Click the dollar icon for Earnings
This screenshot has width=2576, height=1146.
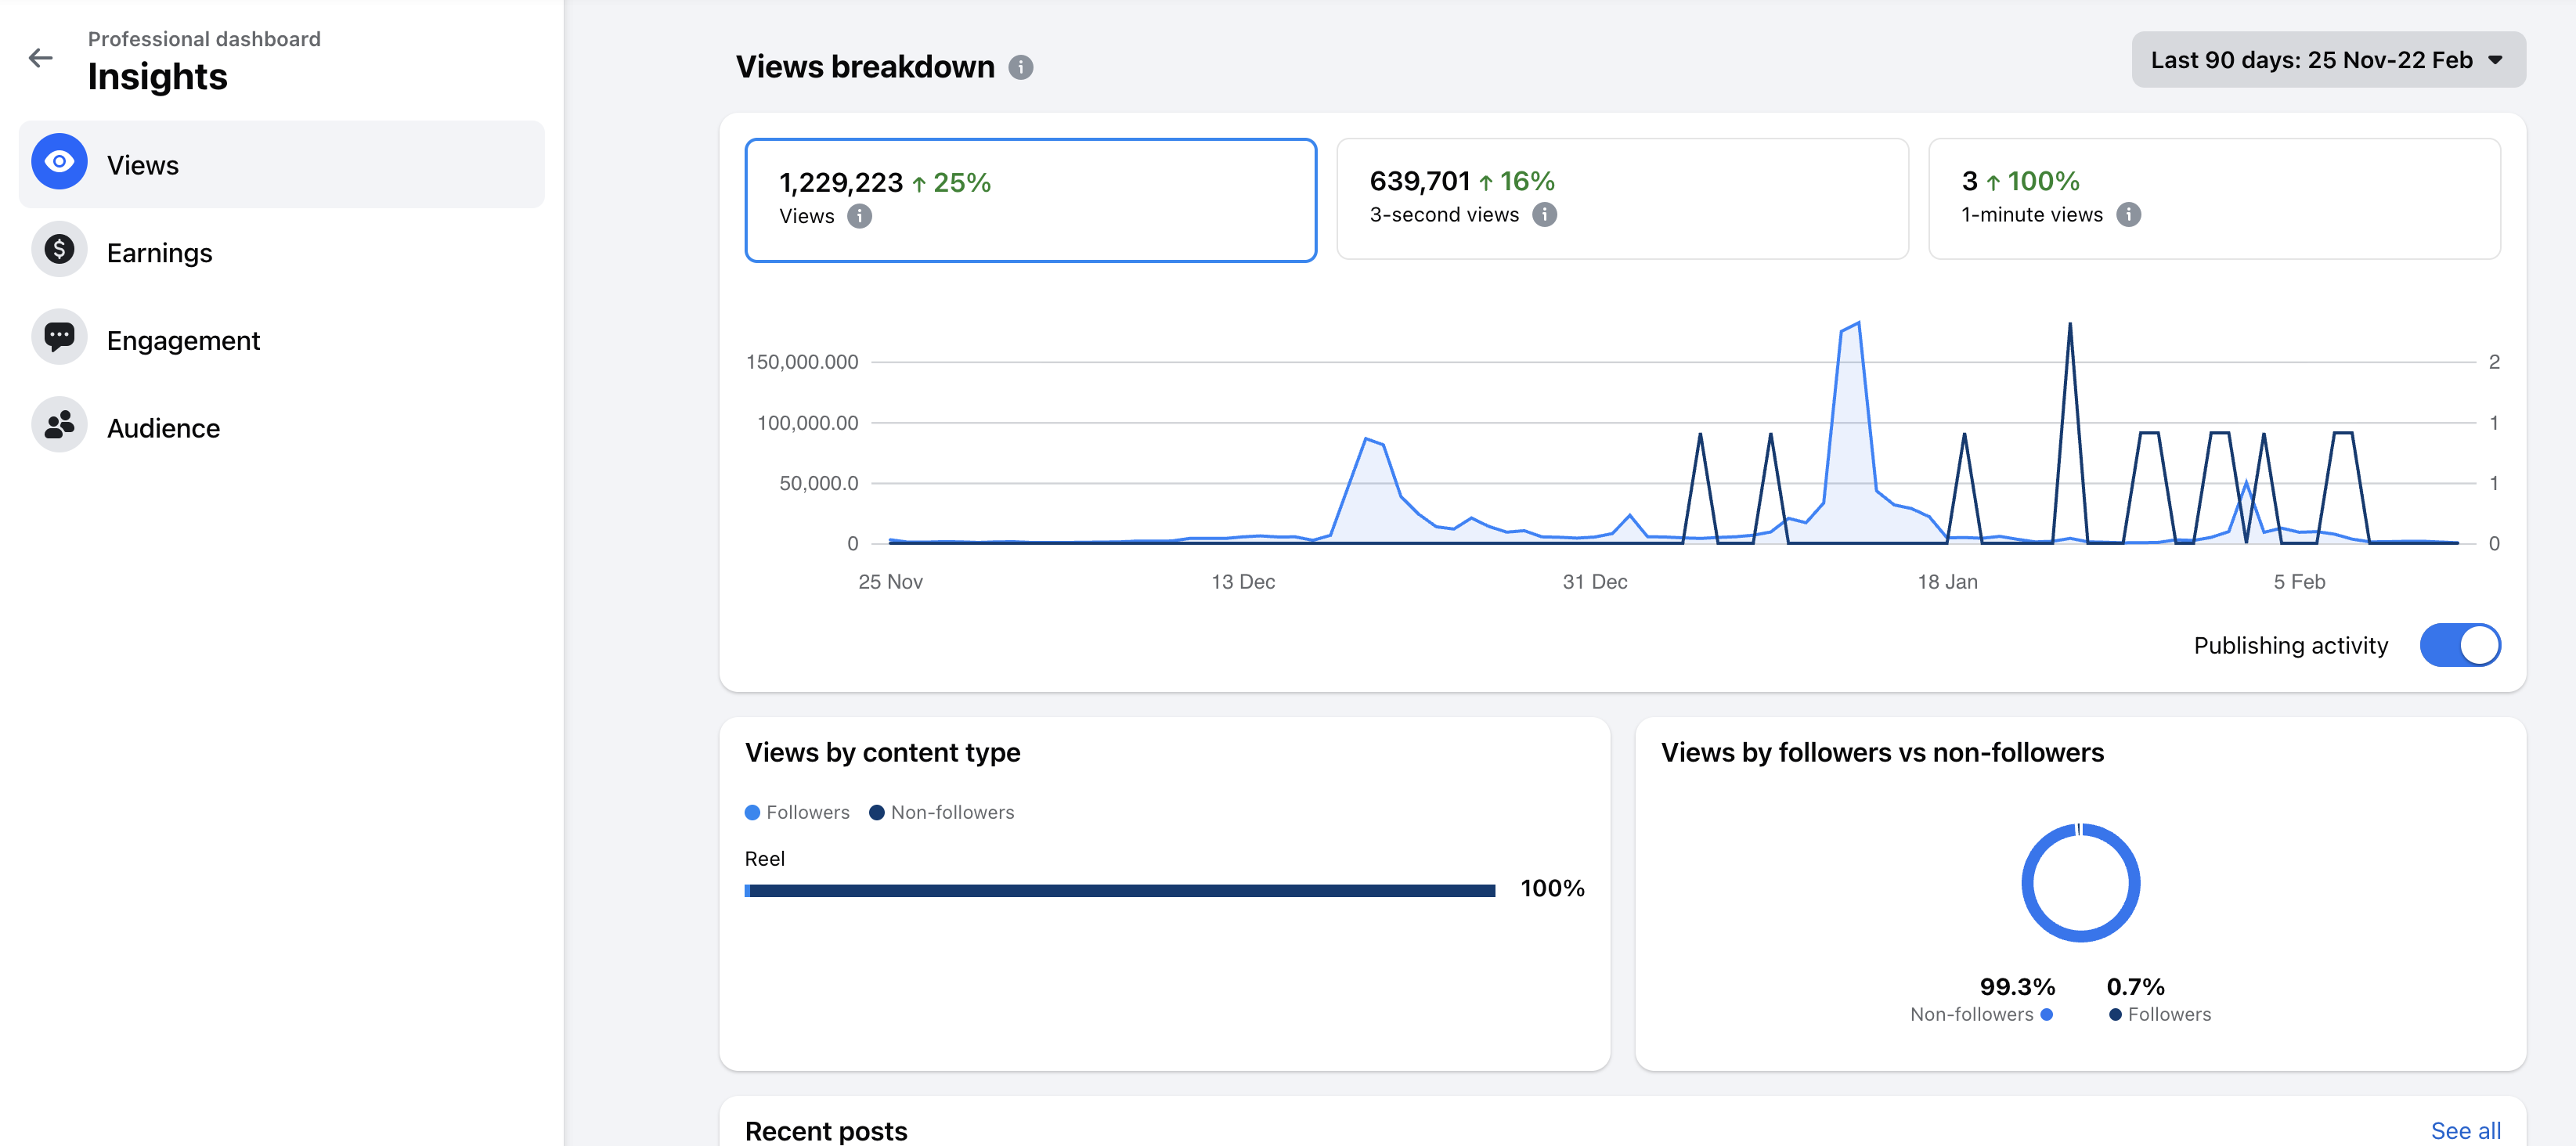point(59,250)
